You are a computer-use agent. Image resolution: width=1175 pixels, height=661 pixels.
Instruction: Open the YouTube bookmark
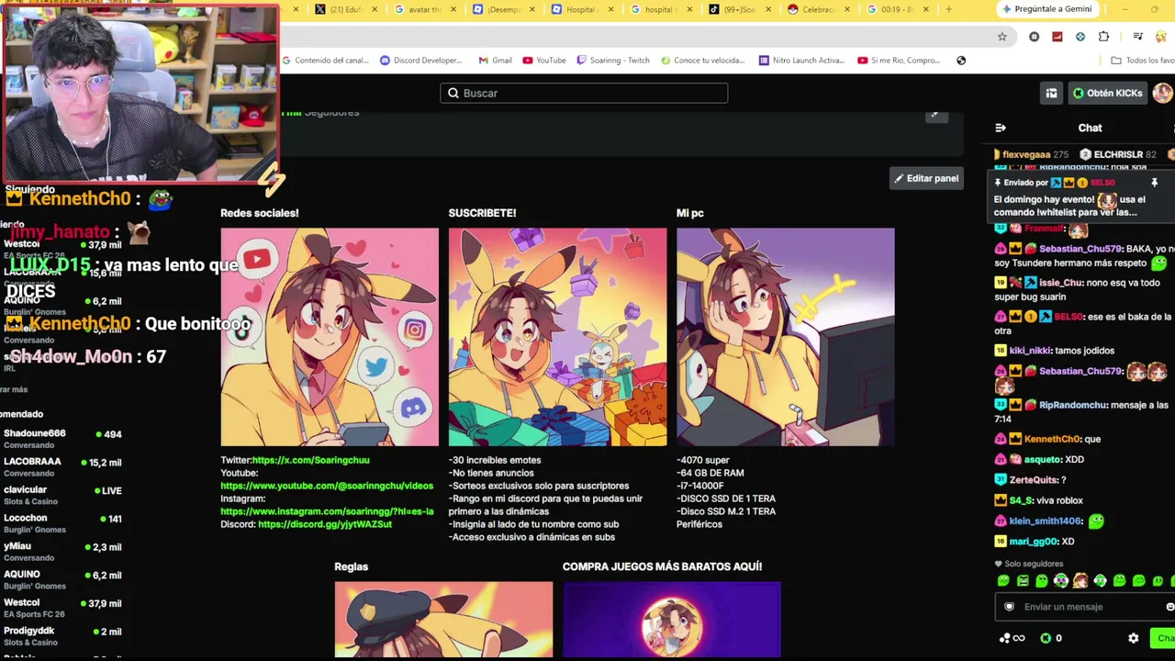tap(544, 61)
